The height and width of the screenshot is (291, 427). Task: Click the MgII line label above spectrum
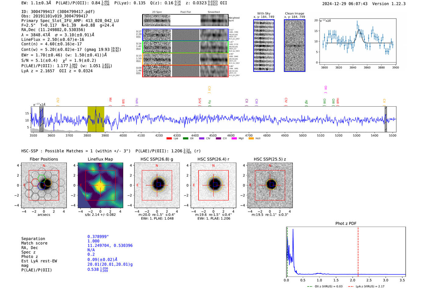pos(326,89)
